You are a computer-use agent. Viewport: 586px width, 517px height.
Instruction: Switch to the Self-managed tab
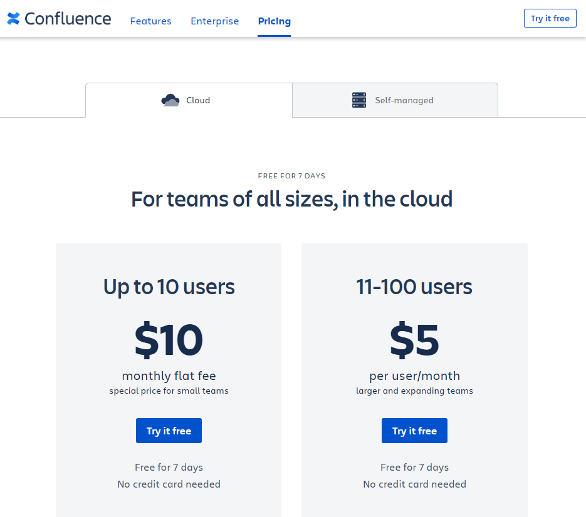point(395,100)
